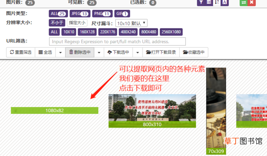
Task: Choose the 220X176 resolution filter
Action: 108,32
